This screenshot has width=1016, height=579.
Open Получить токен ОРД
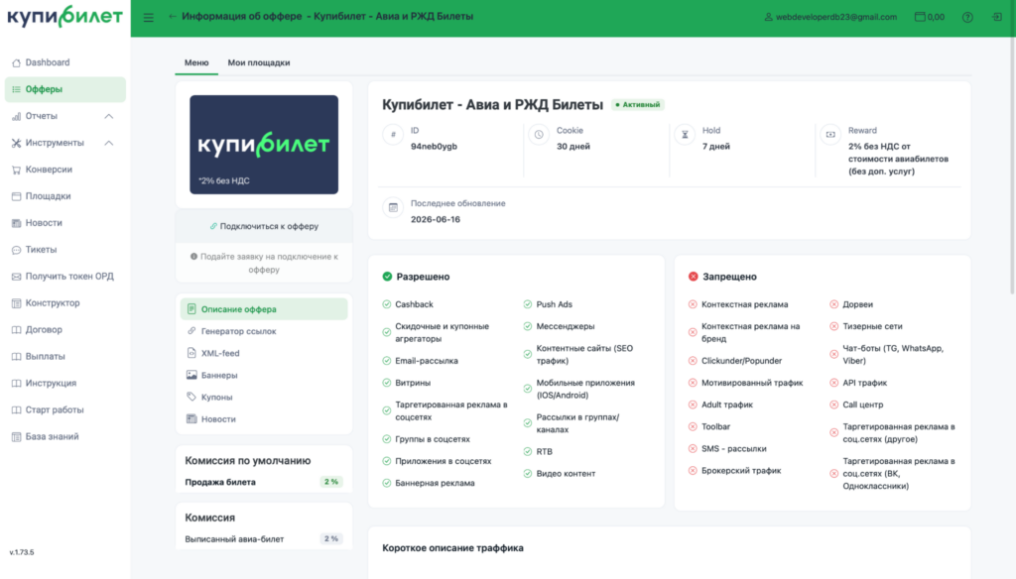pyautogui.click(x=64, y=277)
